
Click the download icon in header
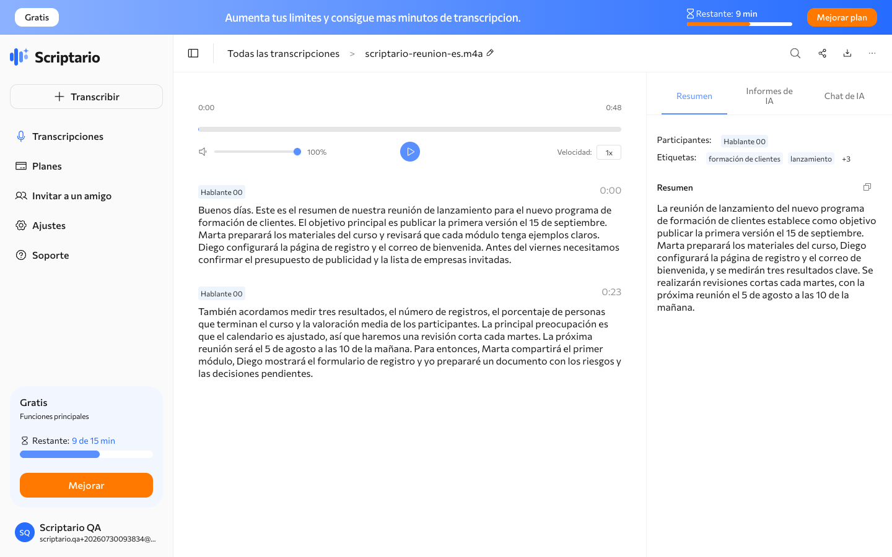click(x=847, y=53)
